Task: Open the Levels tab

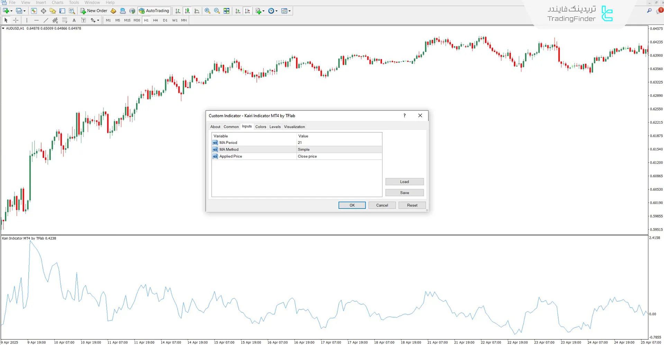Action: pyautogui.click(x=275, y=127)
